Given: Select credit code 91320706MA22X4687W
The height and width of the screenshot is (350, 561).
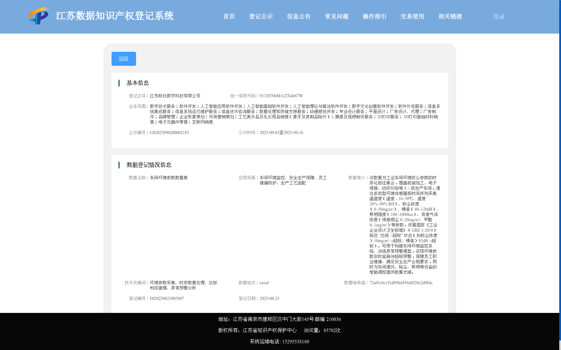Looking at the screenshot, I should pos(281,96).
